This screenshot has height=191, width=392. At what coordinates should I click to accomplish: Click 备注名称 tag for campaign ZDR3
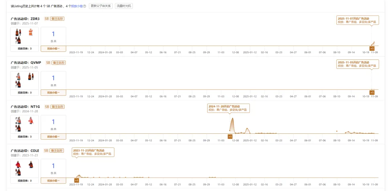(58, 18)
